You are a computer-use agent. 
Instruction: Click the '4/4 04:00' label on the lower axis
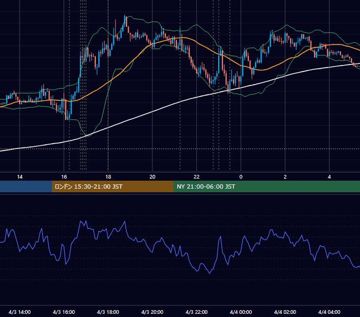tap(329, 312)
